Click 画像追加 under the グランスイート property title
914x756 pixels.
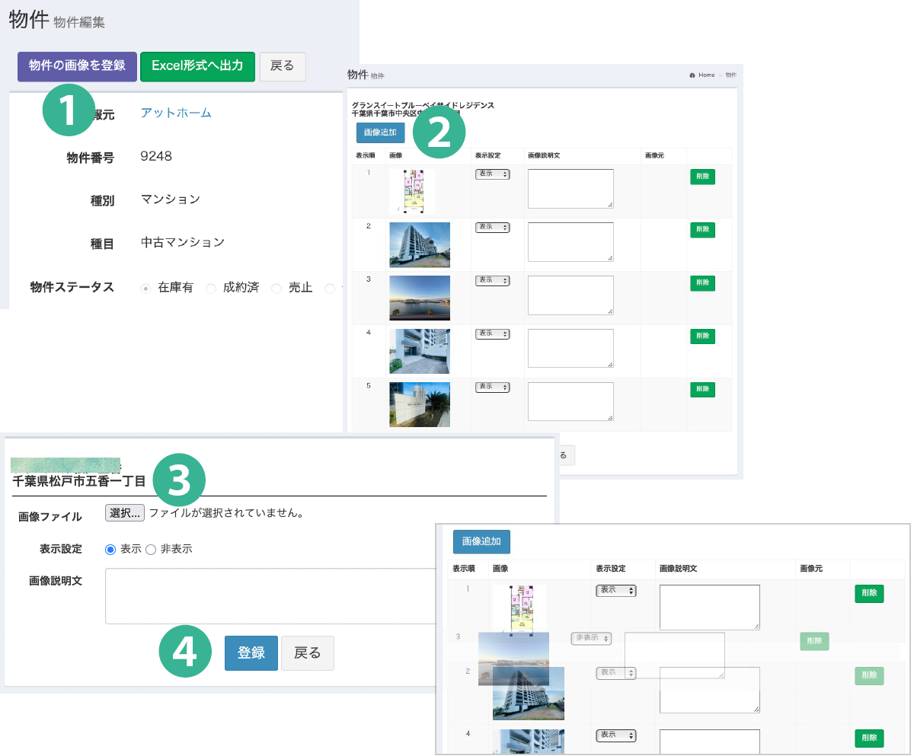click(380, 132)
